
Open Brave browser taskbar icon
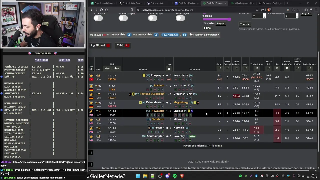[x=182, y=176]
